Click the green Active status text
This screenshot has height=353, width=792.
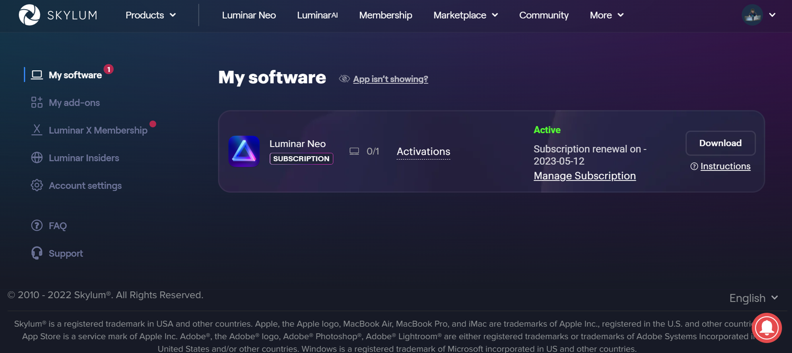coord(547,130)
